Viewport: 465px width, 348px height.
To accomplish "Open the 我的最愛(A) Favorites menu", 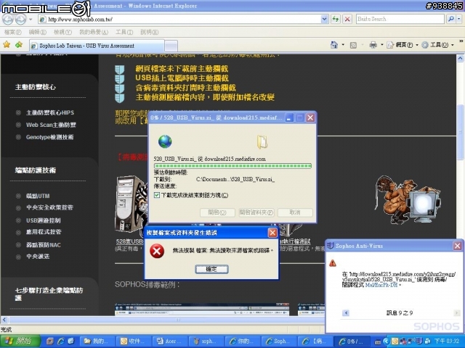I will pyautogui.click(x=94, y=32).
